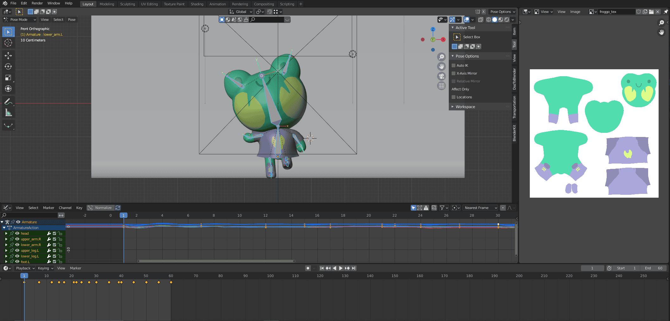Click the End frame field
The width and height of the screenshot is (670, 321).
point(653,268)
